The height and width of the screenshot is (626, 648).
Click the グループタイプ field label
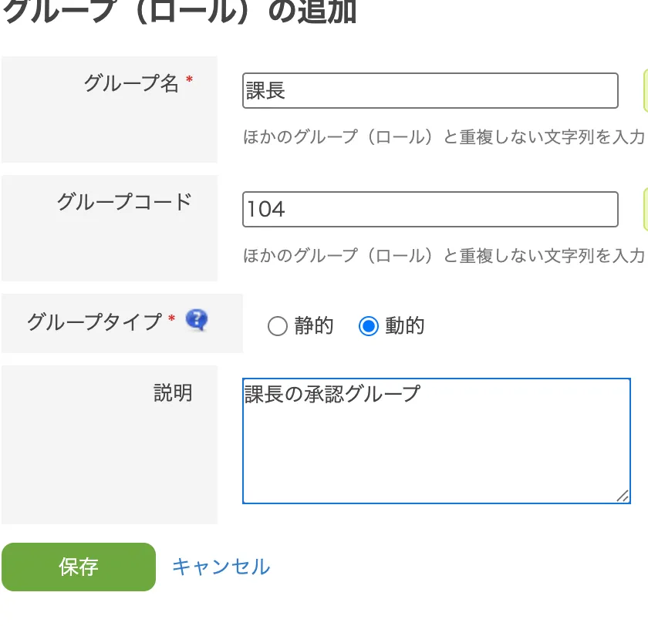[94, 321]
